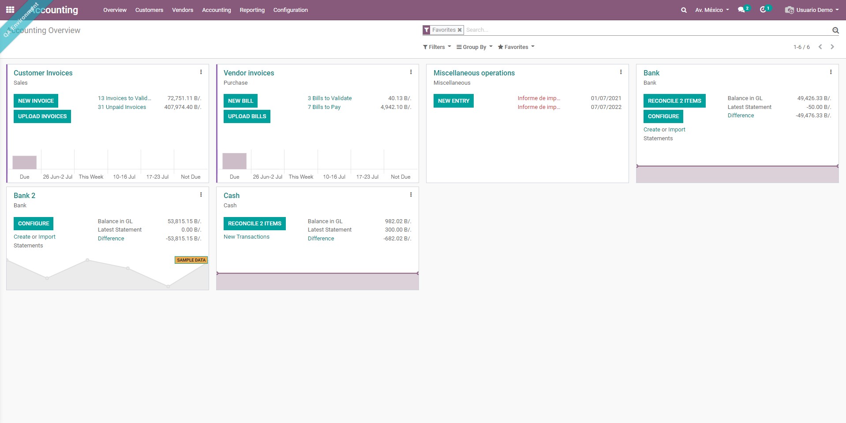This screenshot has height=423, width=846.
Task: Open the New Transactions link in Cash card
Action: pyautogui.click(x=246, y=236)
